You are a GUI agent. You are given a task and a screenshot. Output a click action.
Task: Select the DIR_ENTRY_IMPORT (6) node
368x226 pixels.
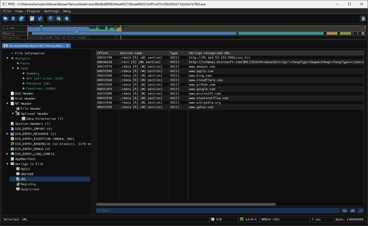(33, 129)
